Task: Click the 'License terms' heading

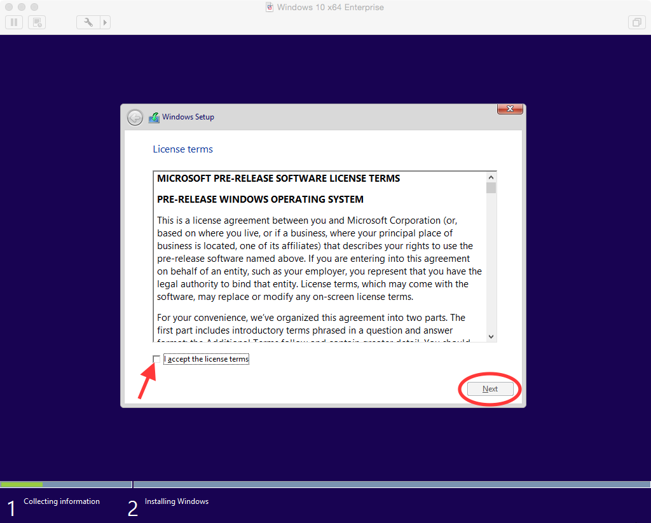Action: point(182,149)
